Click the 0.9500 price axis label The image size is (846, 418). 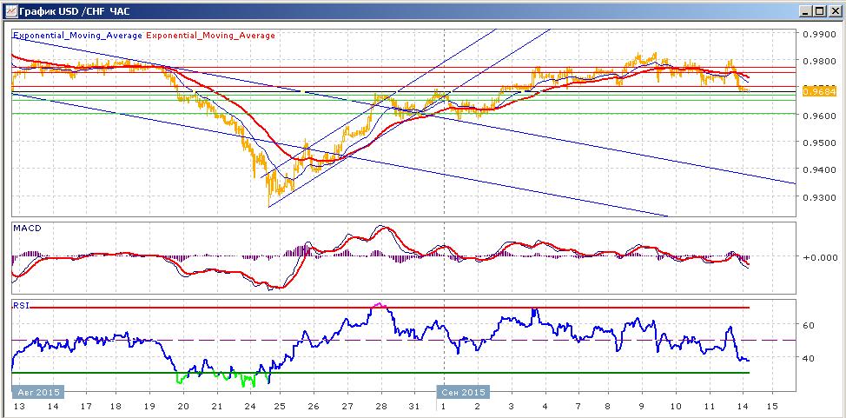click(818, 143)
